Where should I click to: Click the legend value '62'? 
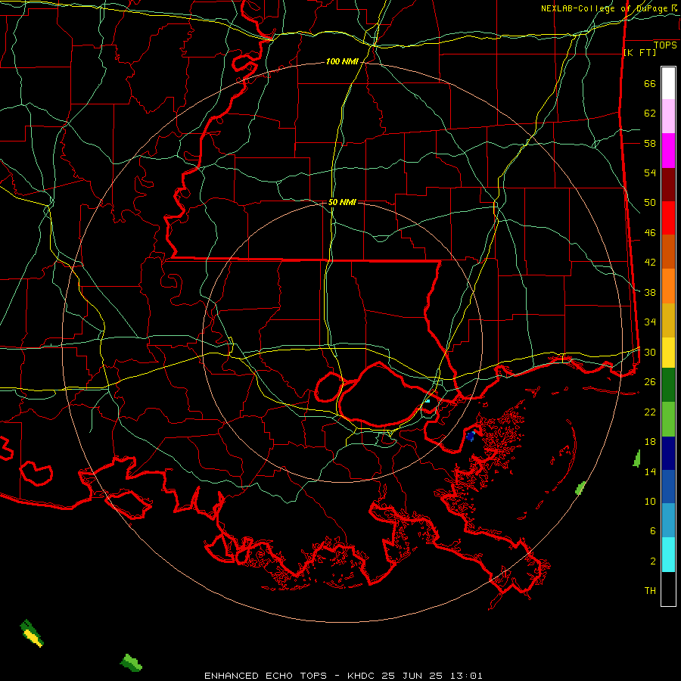(x=650, y=113)
